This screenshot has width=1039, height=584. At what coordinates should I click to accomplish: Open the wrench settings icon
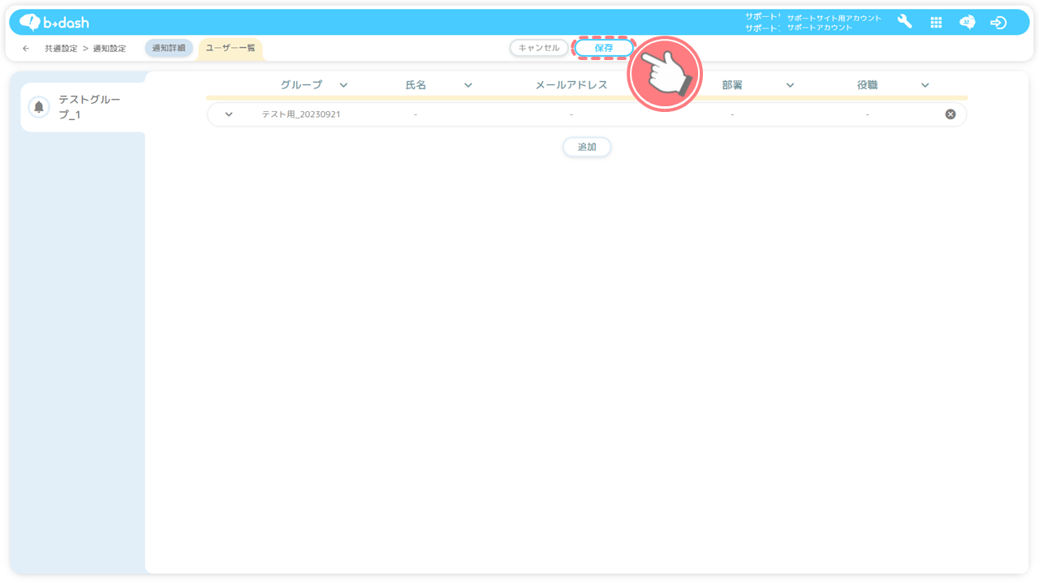(904, 22)
